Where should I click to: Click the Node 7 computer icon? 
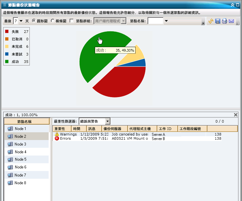10,175
